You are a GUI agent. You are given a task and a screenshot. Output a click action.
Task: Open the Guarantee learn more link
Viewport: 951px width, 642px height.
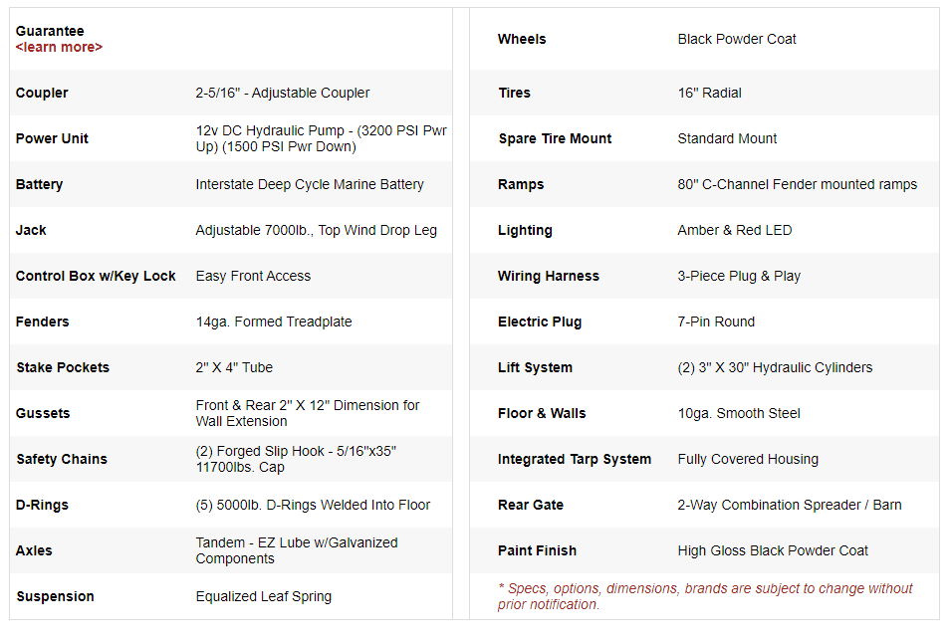point(59,47)
